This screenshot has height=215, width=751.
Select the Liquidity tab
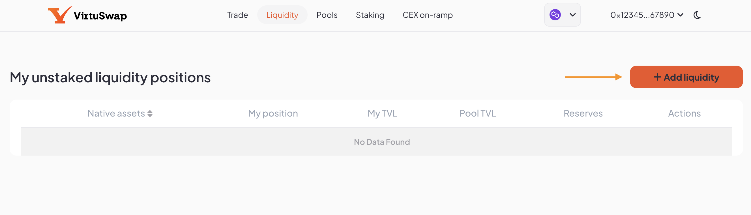coord(282,15)
